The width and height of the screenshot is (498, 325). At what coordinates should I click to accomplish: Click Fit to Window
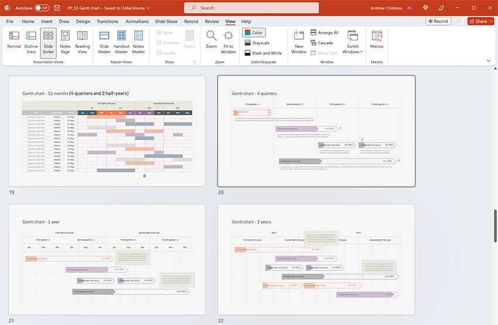228,40
